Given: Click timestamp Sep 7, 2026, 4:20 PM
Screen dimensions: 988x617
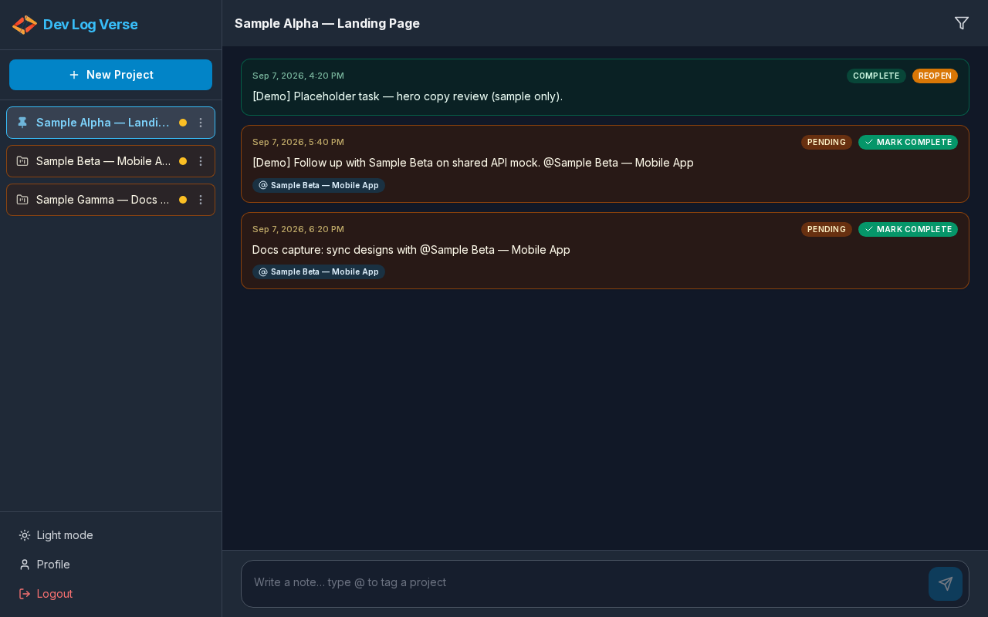Looking at the screenshot, I should (298, 76).
